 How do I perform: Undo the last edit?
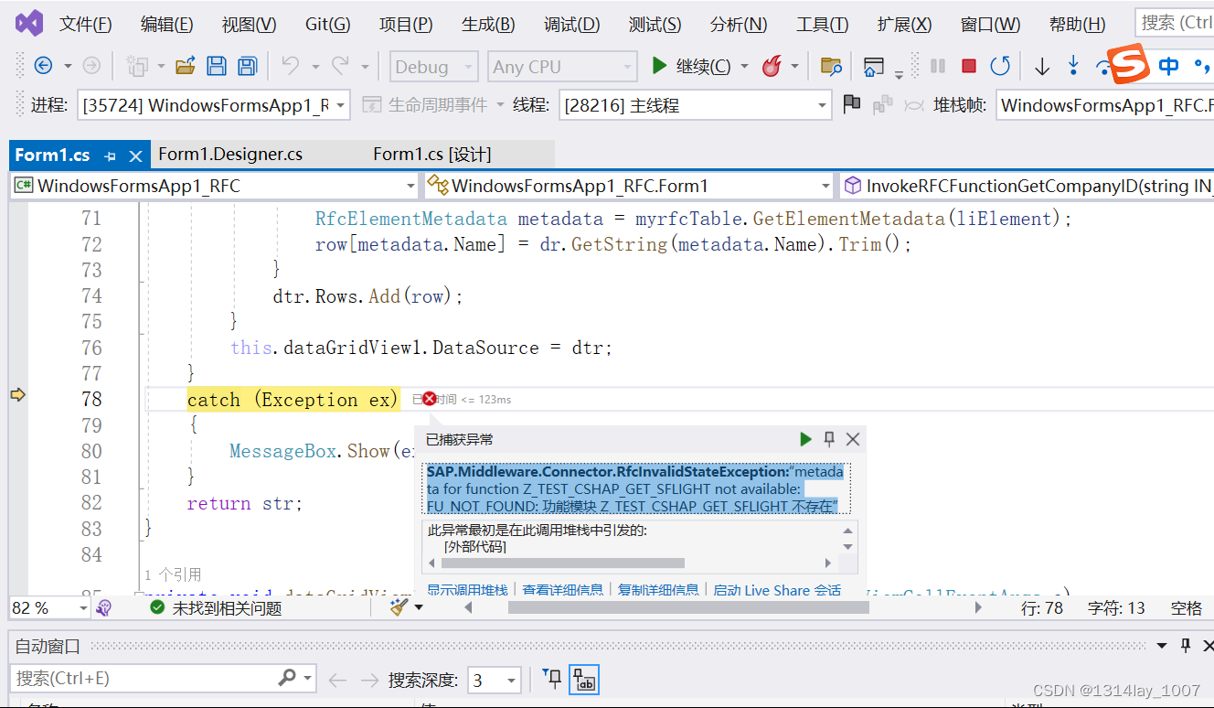pyautogui.click(x=291, y=66)
